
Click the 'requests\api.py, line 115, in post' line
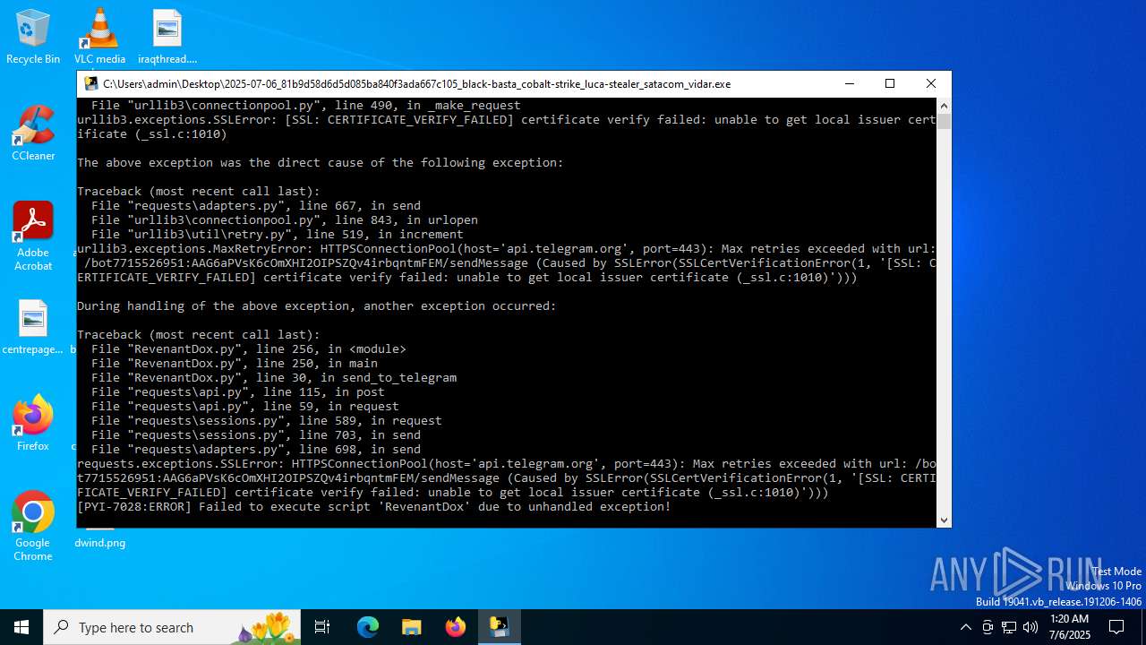(x=238, y=392)
